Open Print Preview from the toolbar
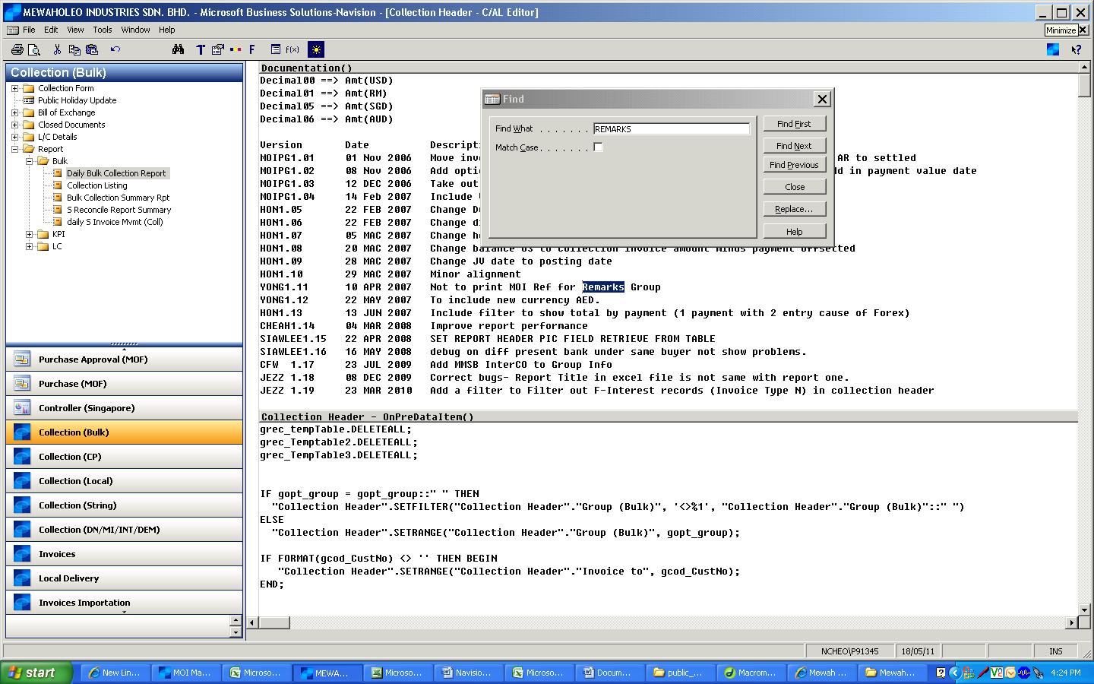 tap(34, 49)
